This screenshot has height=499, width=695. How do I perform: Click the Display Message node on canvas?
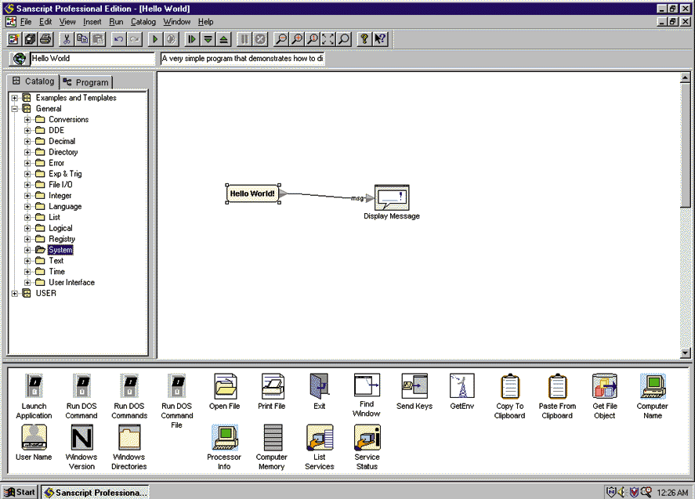pos(392,197)
